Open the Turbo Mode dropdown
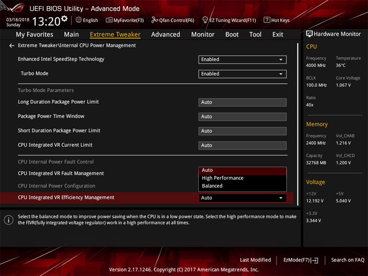 click(x=242, y=74)
